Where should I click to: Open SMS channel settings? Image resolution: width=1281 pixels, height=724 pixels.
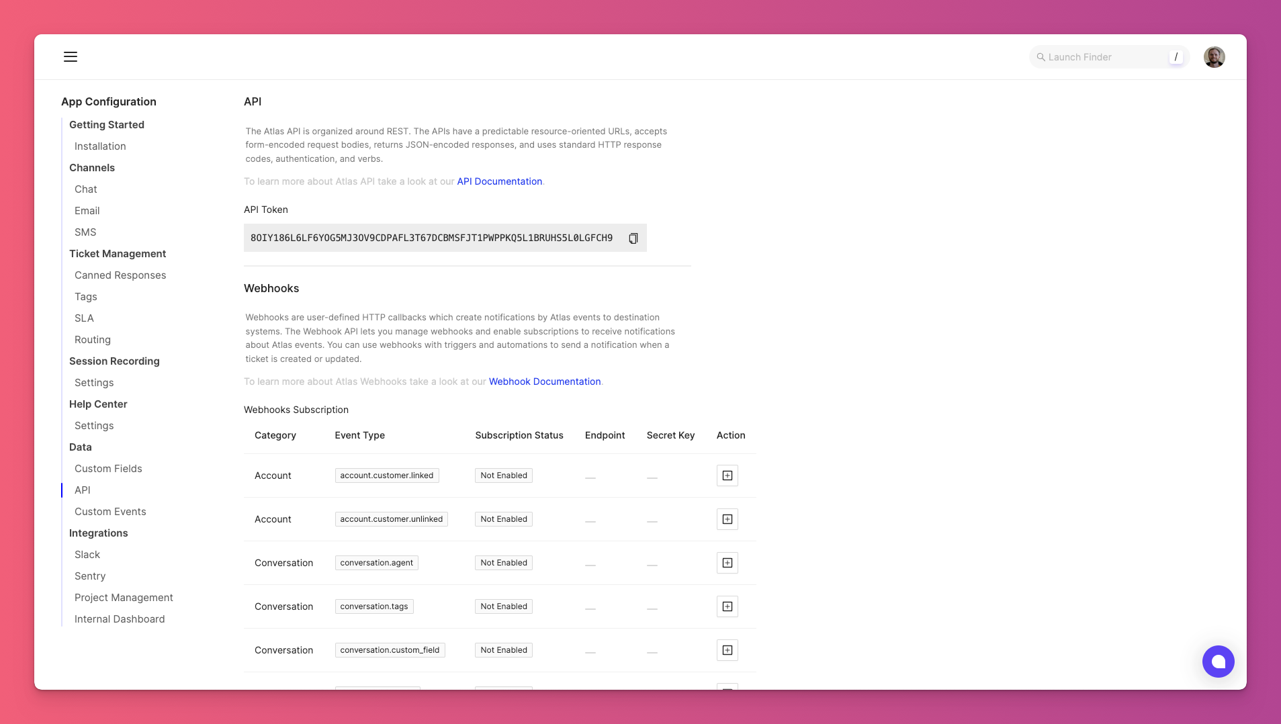[85, 232]
